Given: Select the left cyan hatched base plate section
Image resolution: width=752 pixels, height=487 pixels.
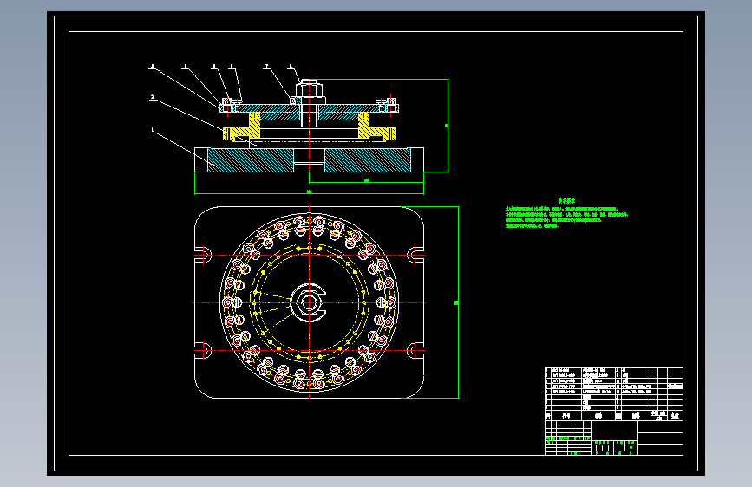Looking at the screenshot, I should tap(251, 160).
